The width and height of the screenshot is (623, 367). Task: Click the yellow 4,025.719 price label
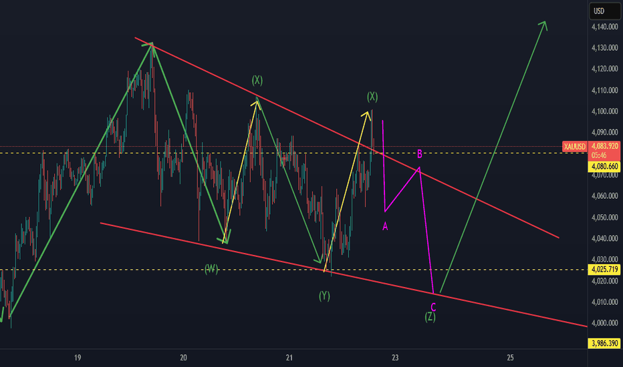click(604, 270)
